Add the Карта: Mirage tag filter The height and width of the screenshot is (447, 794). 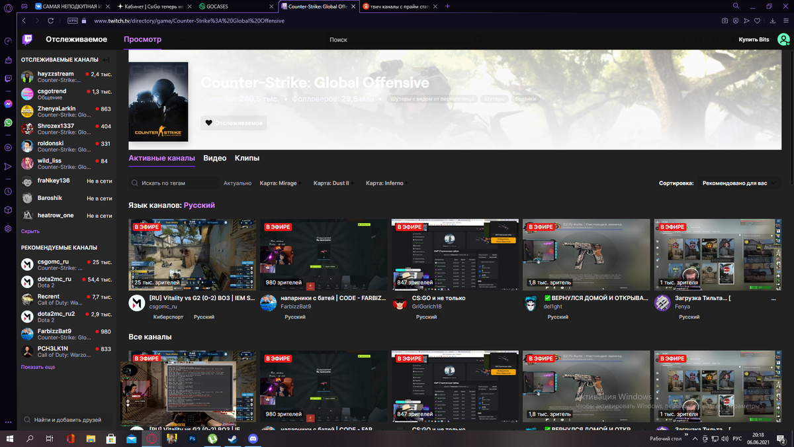pyautogui.click(x=280, y=183)
